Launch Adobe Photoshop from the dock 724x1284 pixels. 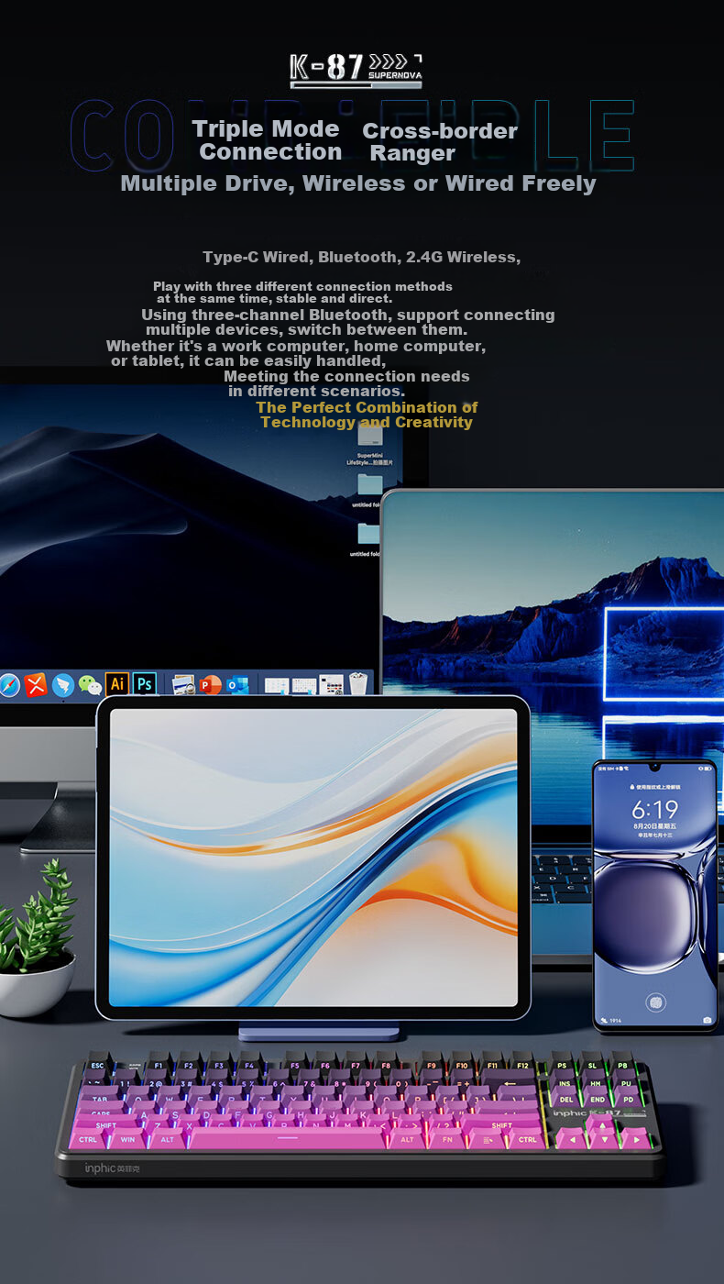144,684
